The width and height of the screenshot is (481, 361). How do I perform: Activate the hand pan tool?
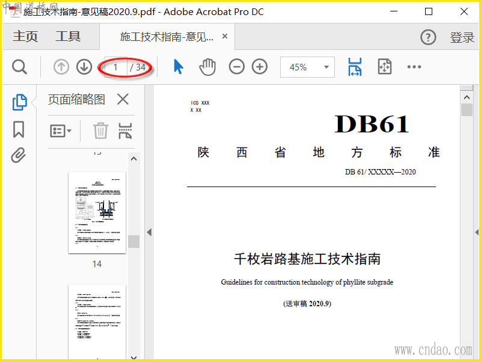pyautogui.click(x=207, y=67)
